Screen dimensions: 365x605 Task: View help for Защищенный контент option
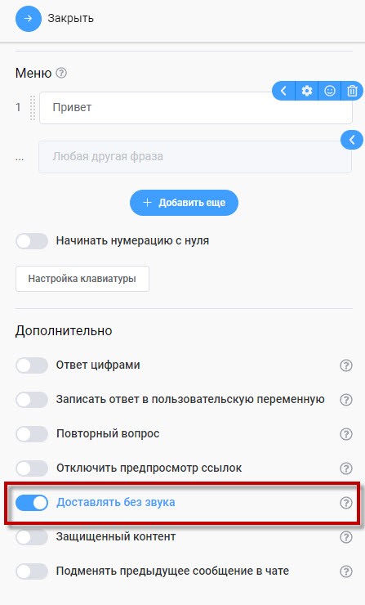(x=346, y=536)
